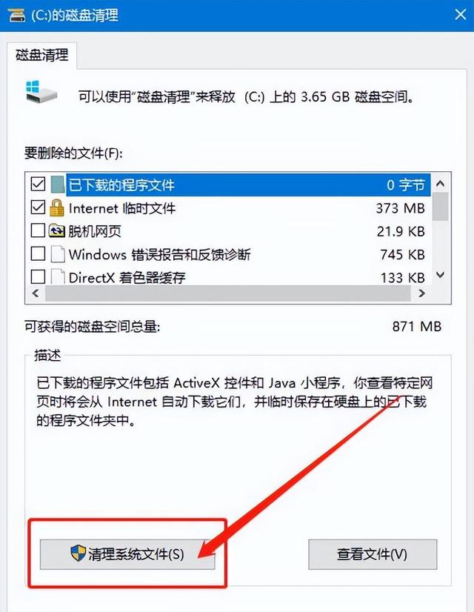This screenshot has width=474, height=612.
Task: Click the file list scroll down arrow
Action: (x=441, y=275)
